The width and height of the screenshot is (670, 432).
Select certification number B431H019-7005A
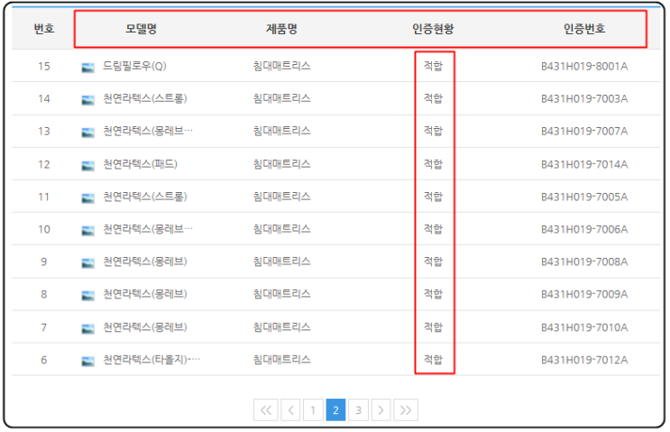[x=584, y=198]
